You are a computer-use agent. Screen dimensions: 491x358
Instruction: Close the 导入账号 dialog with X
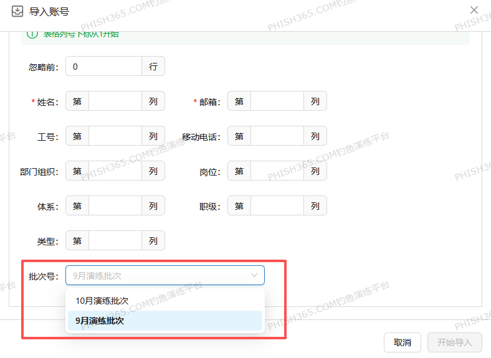click(474, 11)
